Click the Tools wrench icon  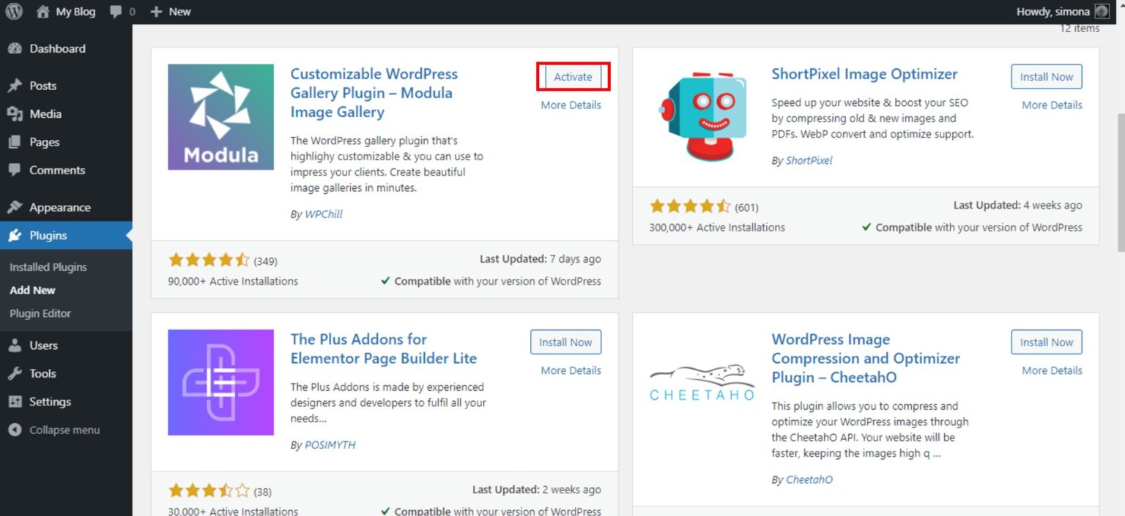(x=16, y=373)
